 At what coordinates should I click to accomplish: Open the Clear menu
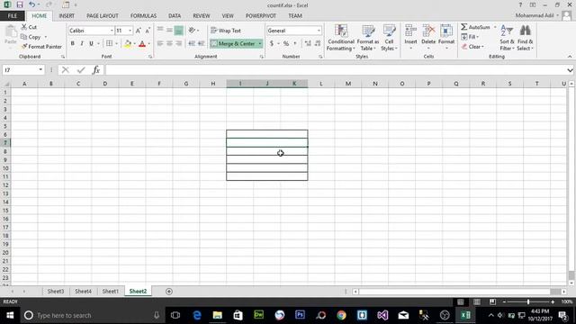[x=472, y=47]
